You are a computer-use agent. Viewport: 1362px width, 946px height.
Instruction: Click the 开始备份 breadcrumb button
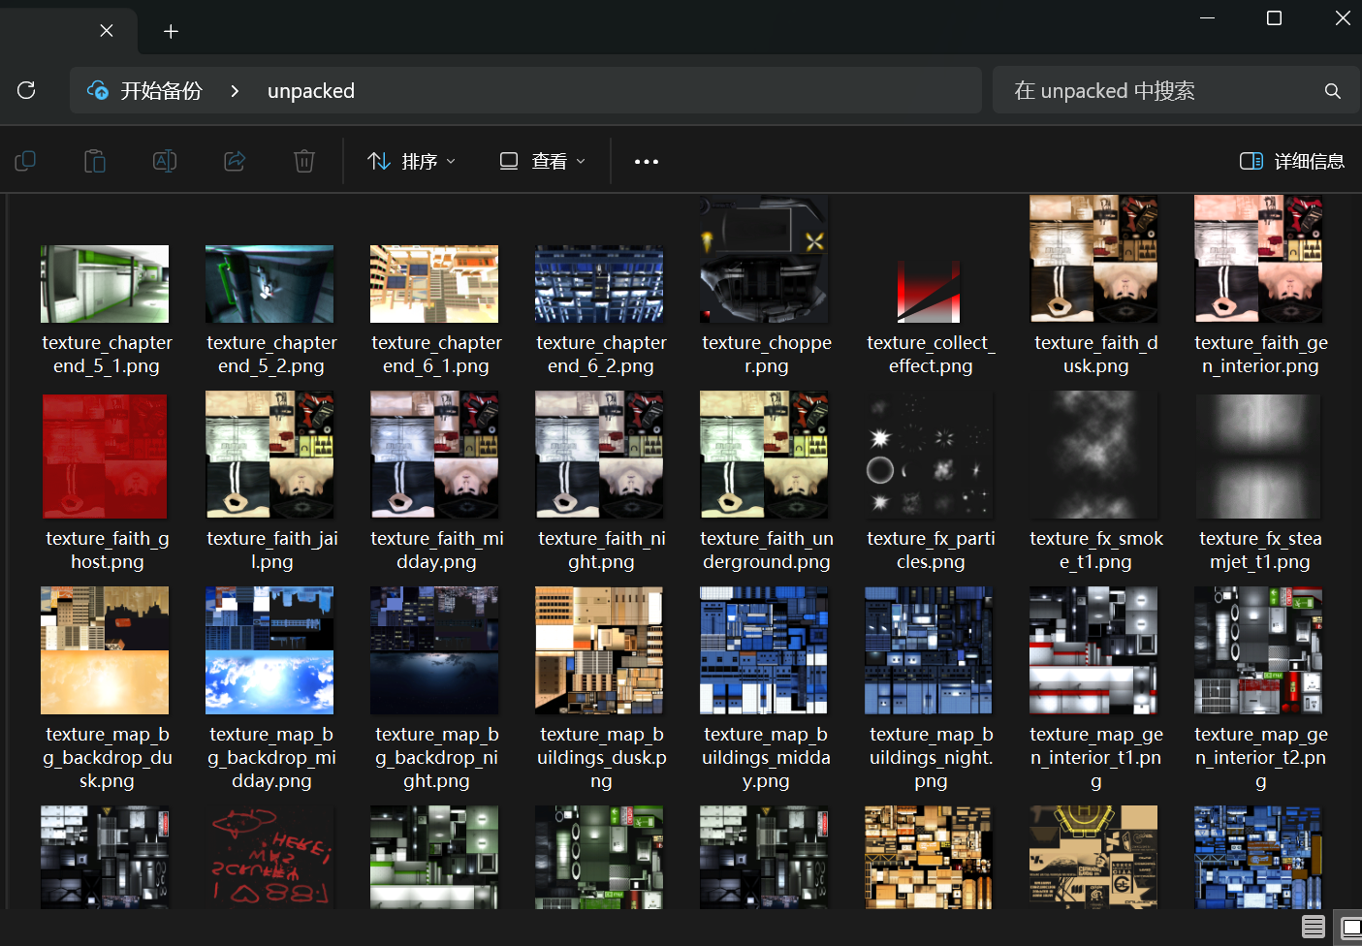tap(146, 91)
